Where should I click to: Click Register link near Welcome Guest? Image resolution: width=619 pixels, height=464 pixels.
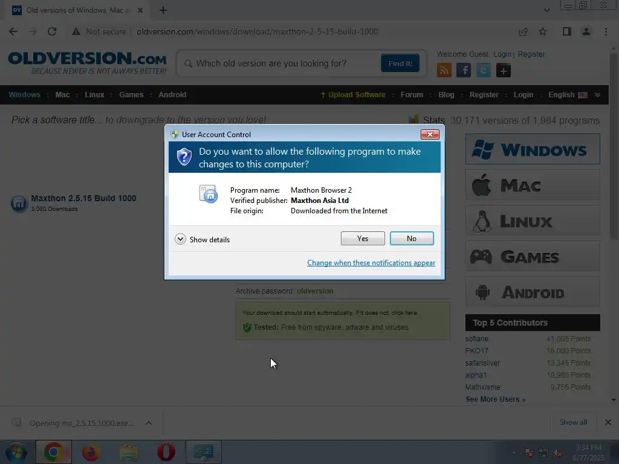[x=531, y=54]
